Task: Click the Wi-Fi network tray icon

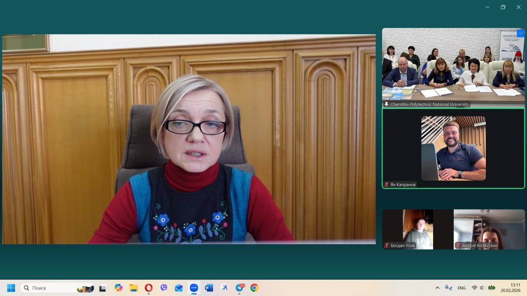Action: [x=474, y=288]
